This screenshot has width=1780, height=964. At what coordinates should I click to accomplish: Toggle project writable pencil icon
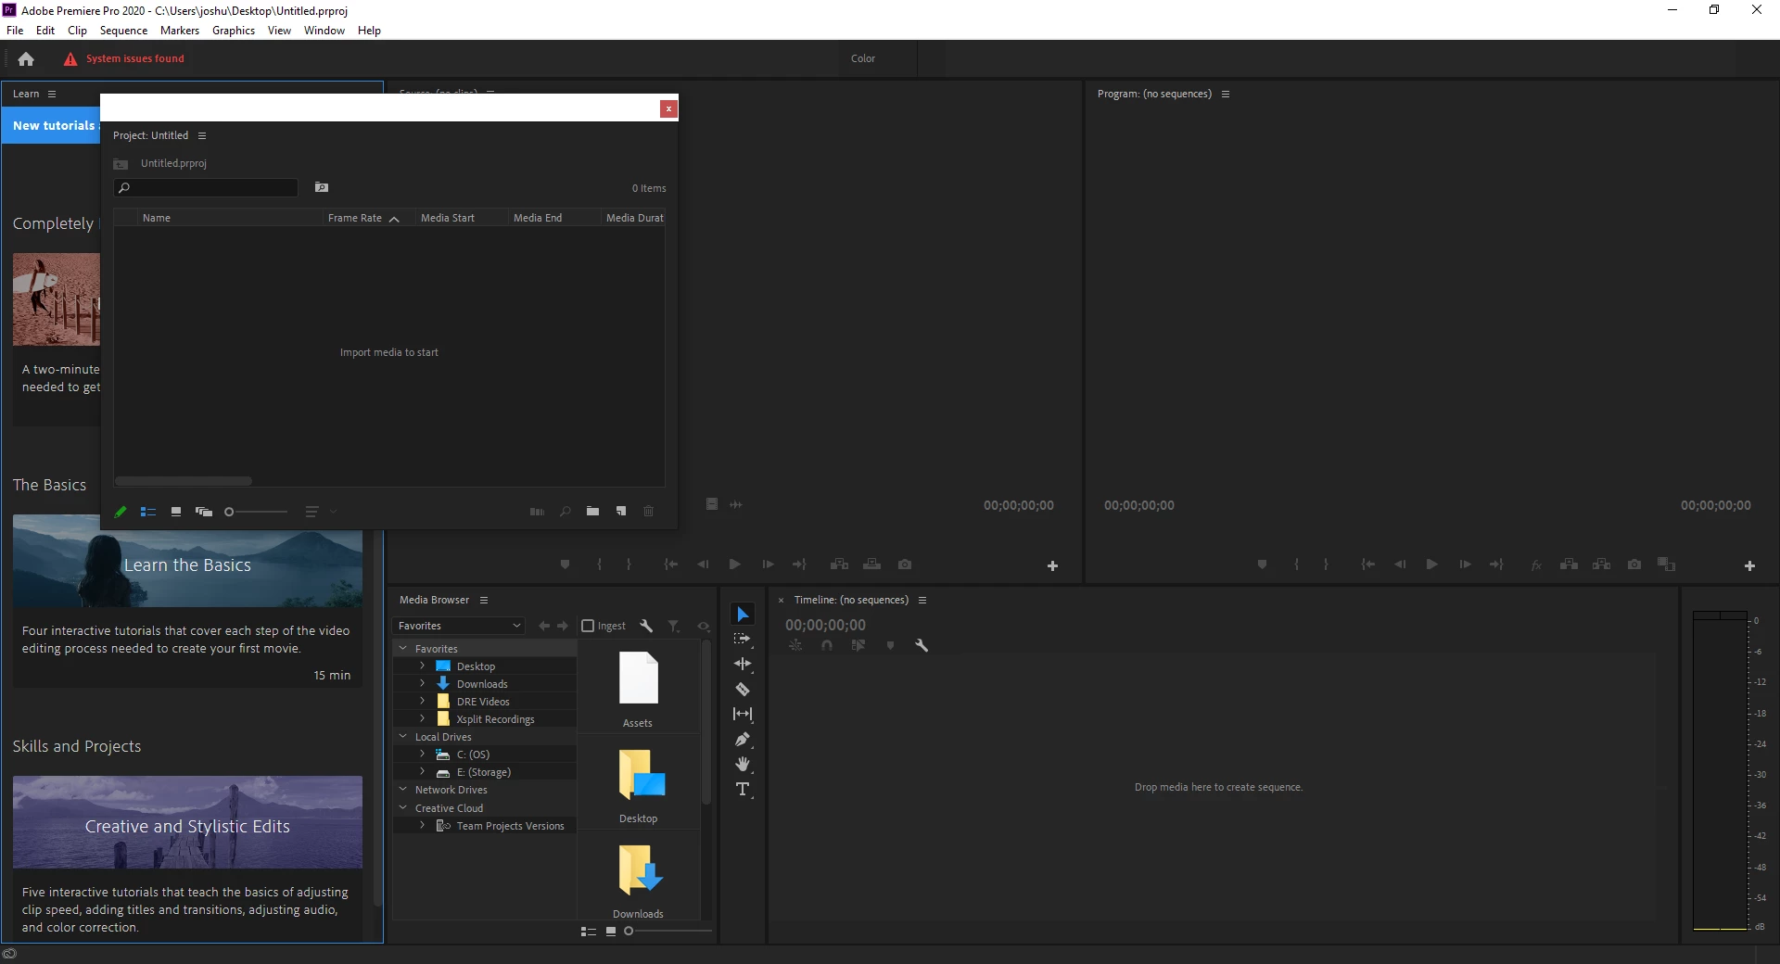coord(121,512)
